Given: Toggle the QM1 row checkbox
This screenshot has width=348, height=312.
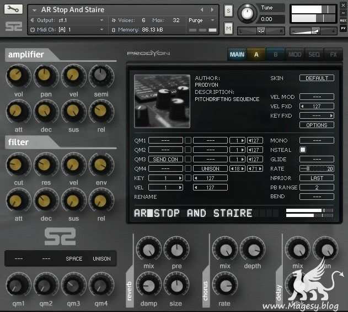Looking at the screenshot, I should click(x=188, y=140).
